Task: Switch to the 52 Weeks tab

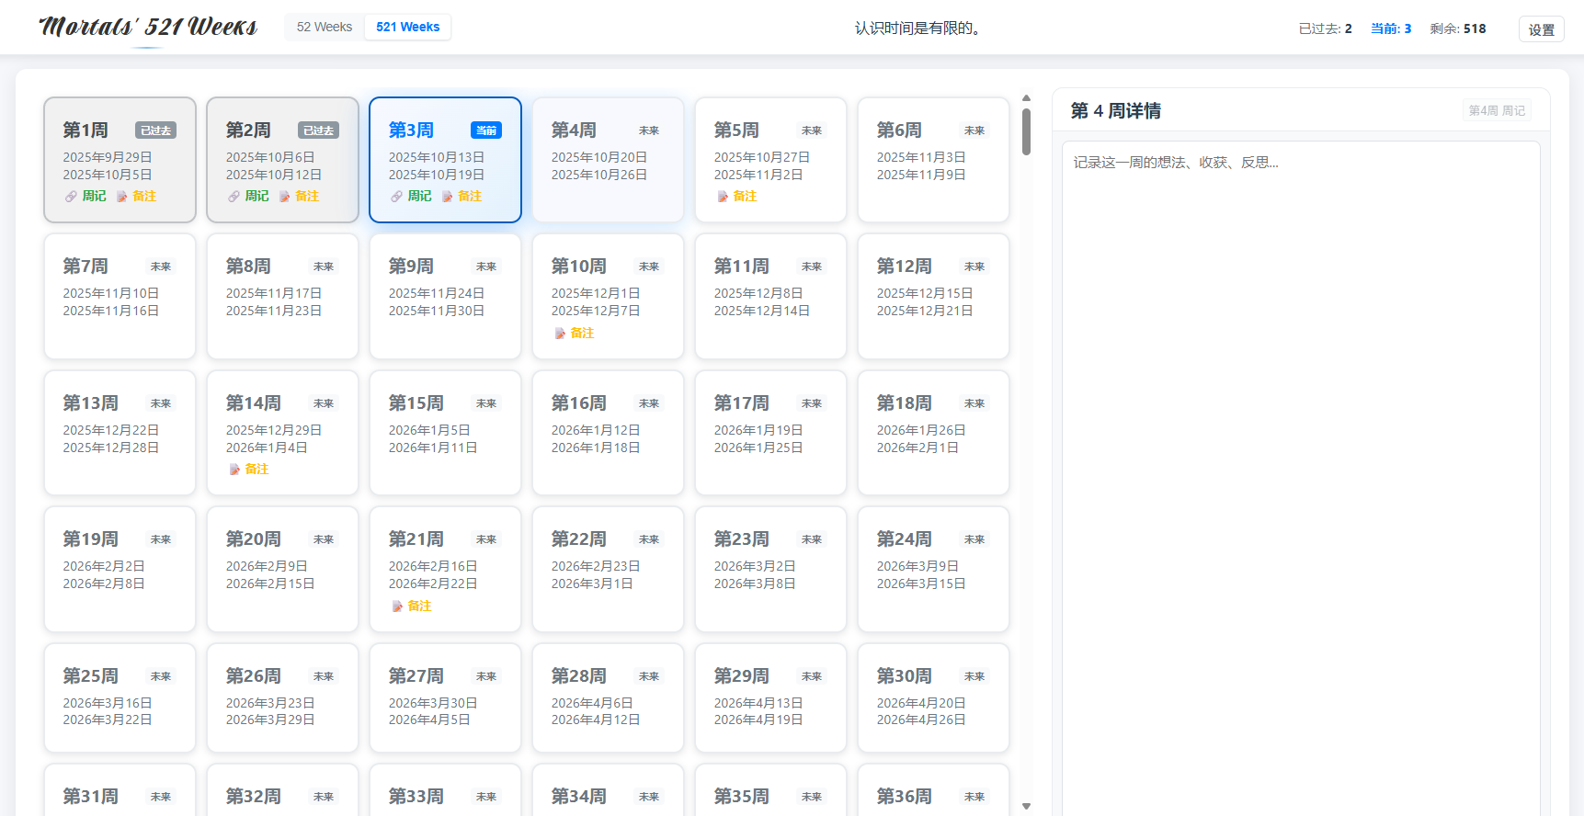Action: click(x=324, y=28)
